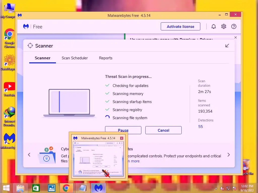Click the detections count 55
The height and width of the screenshot is (193, 258).
click(200, 127)
